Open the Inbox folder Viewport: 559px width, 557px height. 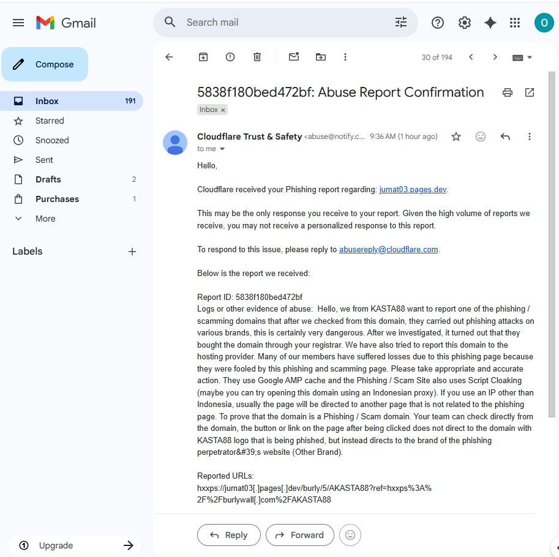point(71,101)
